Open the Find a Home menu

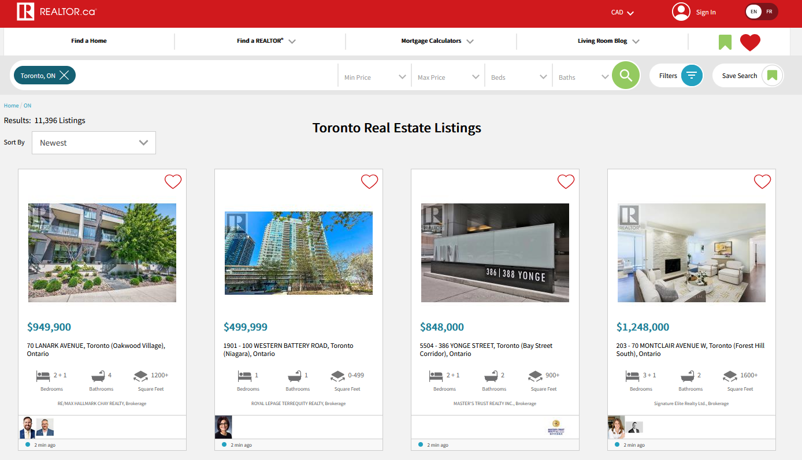tap(89, 41)
